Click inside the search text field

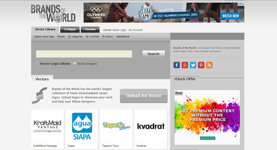tap(84, 54)
